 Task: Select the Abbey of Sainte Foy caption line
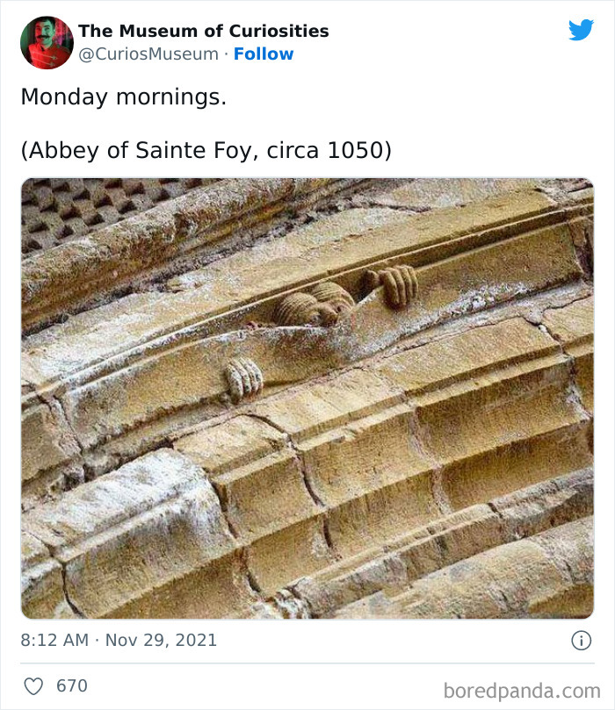pyautogui.click(x=206, y=150)
